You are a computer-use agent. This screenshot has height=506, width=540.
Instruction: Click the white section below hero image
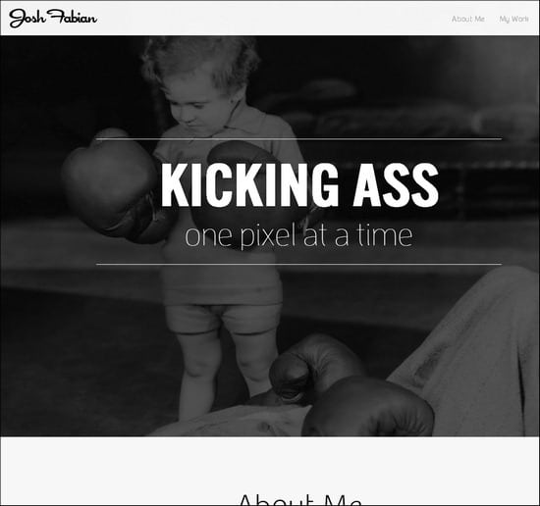(270, 463)
